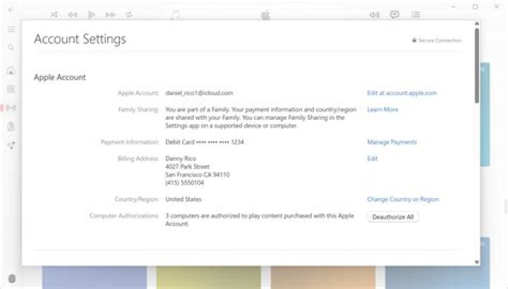Click the Apple logo in toolbar
Viewport: 508px width, 289px height.
tap(266, 15)
